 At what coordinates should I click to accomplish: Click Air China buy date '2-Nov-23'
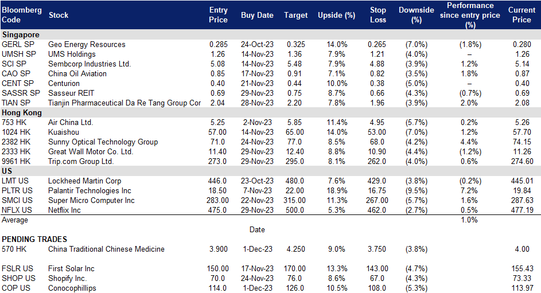coord(257,122)
